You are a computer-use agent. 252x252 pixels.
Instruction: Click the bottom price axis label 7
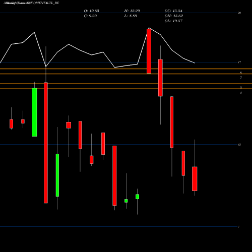click(239, 227)
